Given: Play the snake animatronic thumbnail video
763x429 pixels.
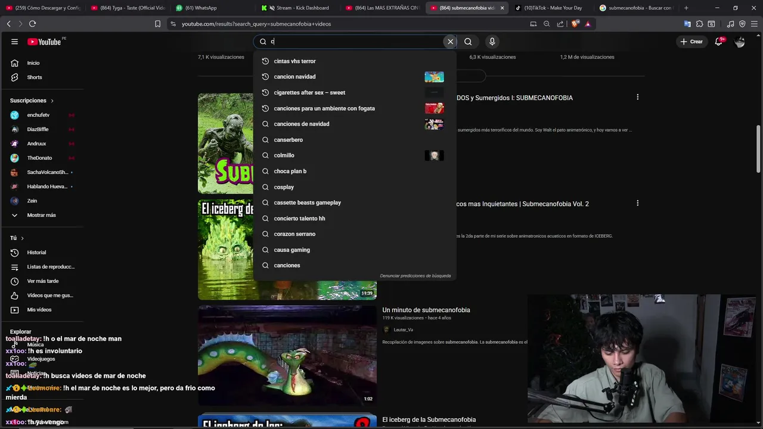Looking at the screenshot, I should point(287,356).
